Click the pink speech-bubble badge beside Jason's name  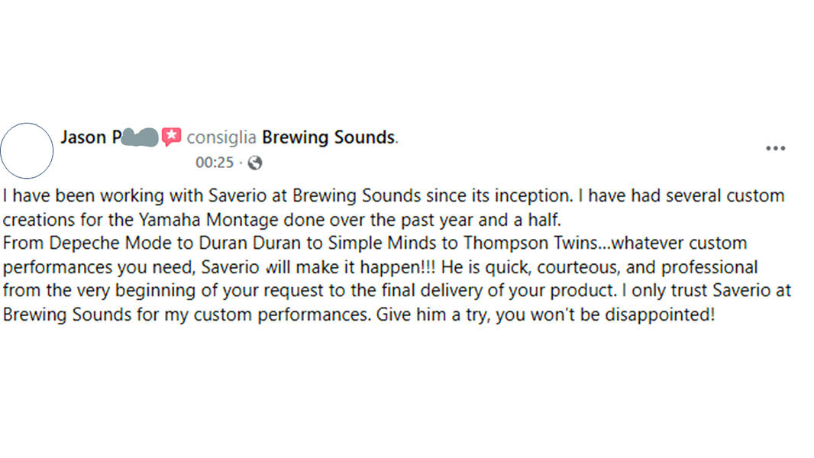click(x=171, y=137)
